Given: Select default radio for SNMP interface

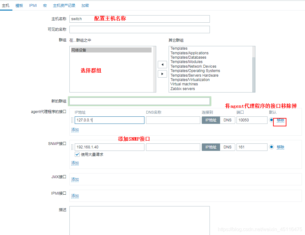Looking at the screenshot, I should click(x=272, y=147).
